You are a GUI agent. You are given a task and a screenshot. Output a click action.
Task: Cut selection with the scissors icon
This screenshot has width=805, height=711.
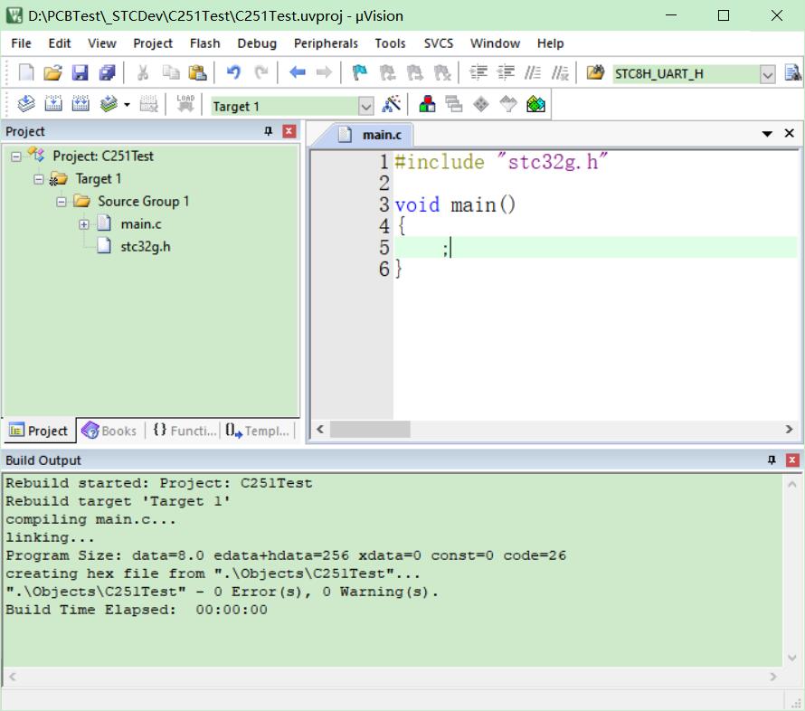(x=142, y=73)
